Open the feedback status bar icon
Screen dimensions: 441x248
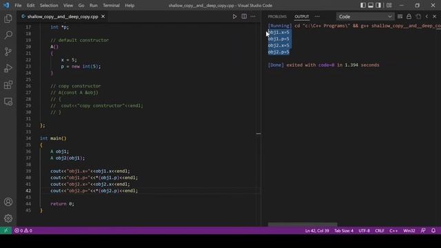point(423,231)
